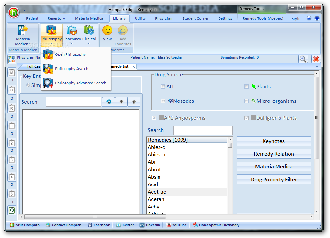Click the green refresh clipboard sidebar icon
330x238 pixels.
[12, 210]
